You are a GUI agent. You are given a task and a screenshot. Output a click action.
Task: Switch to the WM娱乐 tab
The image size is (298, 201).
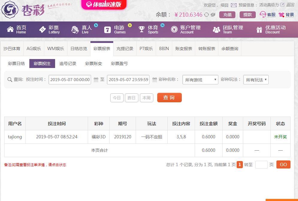(x=56, y=49)
